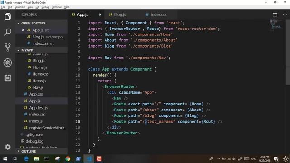Open registerServiceWorker file in the tree
290x163 pixels.
(x=41, y=128)
